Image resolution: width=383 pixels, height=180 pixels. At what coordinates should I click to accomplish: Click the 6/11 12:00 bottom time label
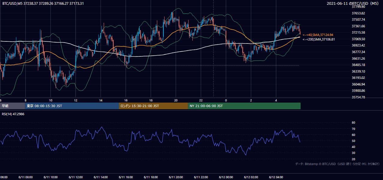pyautogui.click(x=76, y=177)
